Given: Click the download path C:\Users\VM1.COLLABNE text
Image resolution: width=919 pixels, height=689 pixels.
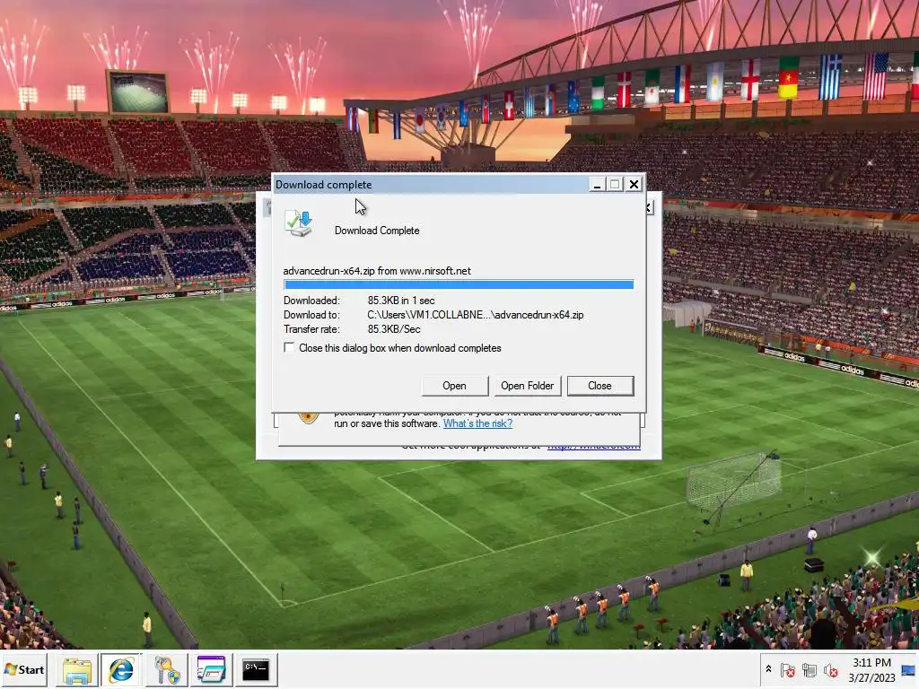Looking at the screenshot, I should pyautogui.click(x=476, y=315).
